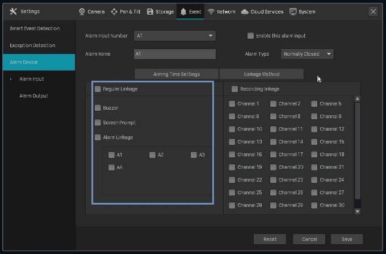Select the Storage disk icon

tap(150, 11)
